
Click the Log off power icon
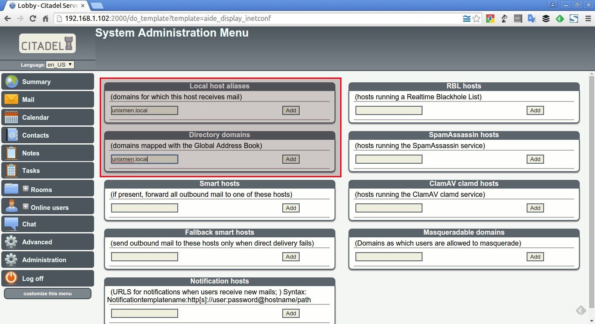pos(11,278)
